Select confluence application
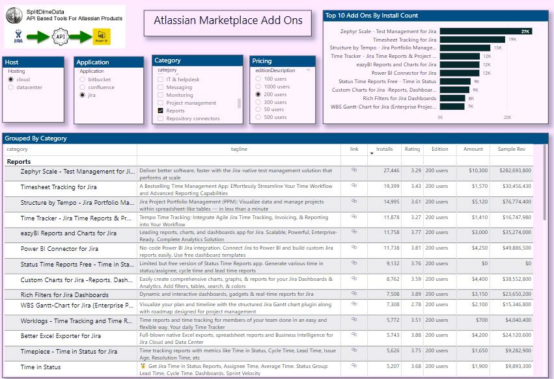This screenshot has height=379, width=554. [x=82, y=87]
